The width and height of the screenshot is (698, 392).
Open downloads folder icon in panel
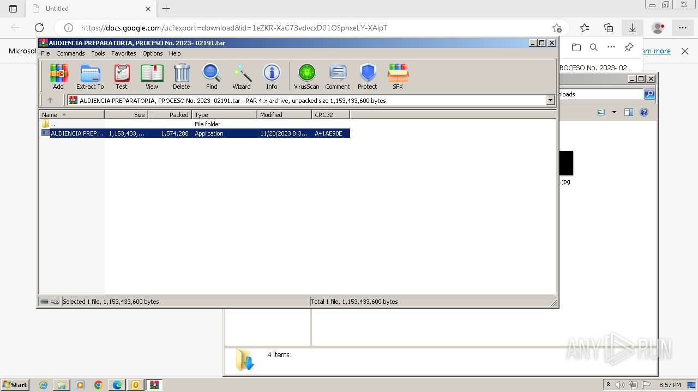576,47
